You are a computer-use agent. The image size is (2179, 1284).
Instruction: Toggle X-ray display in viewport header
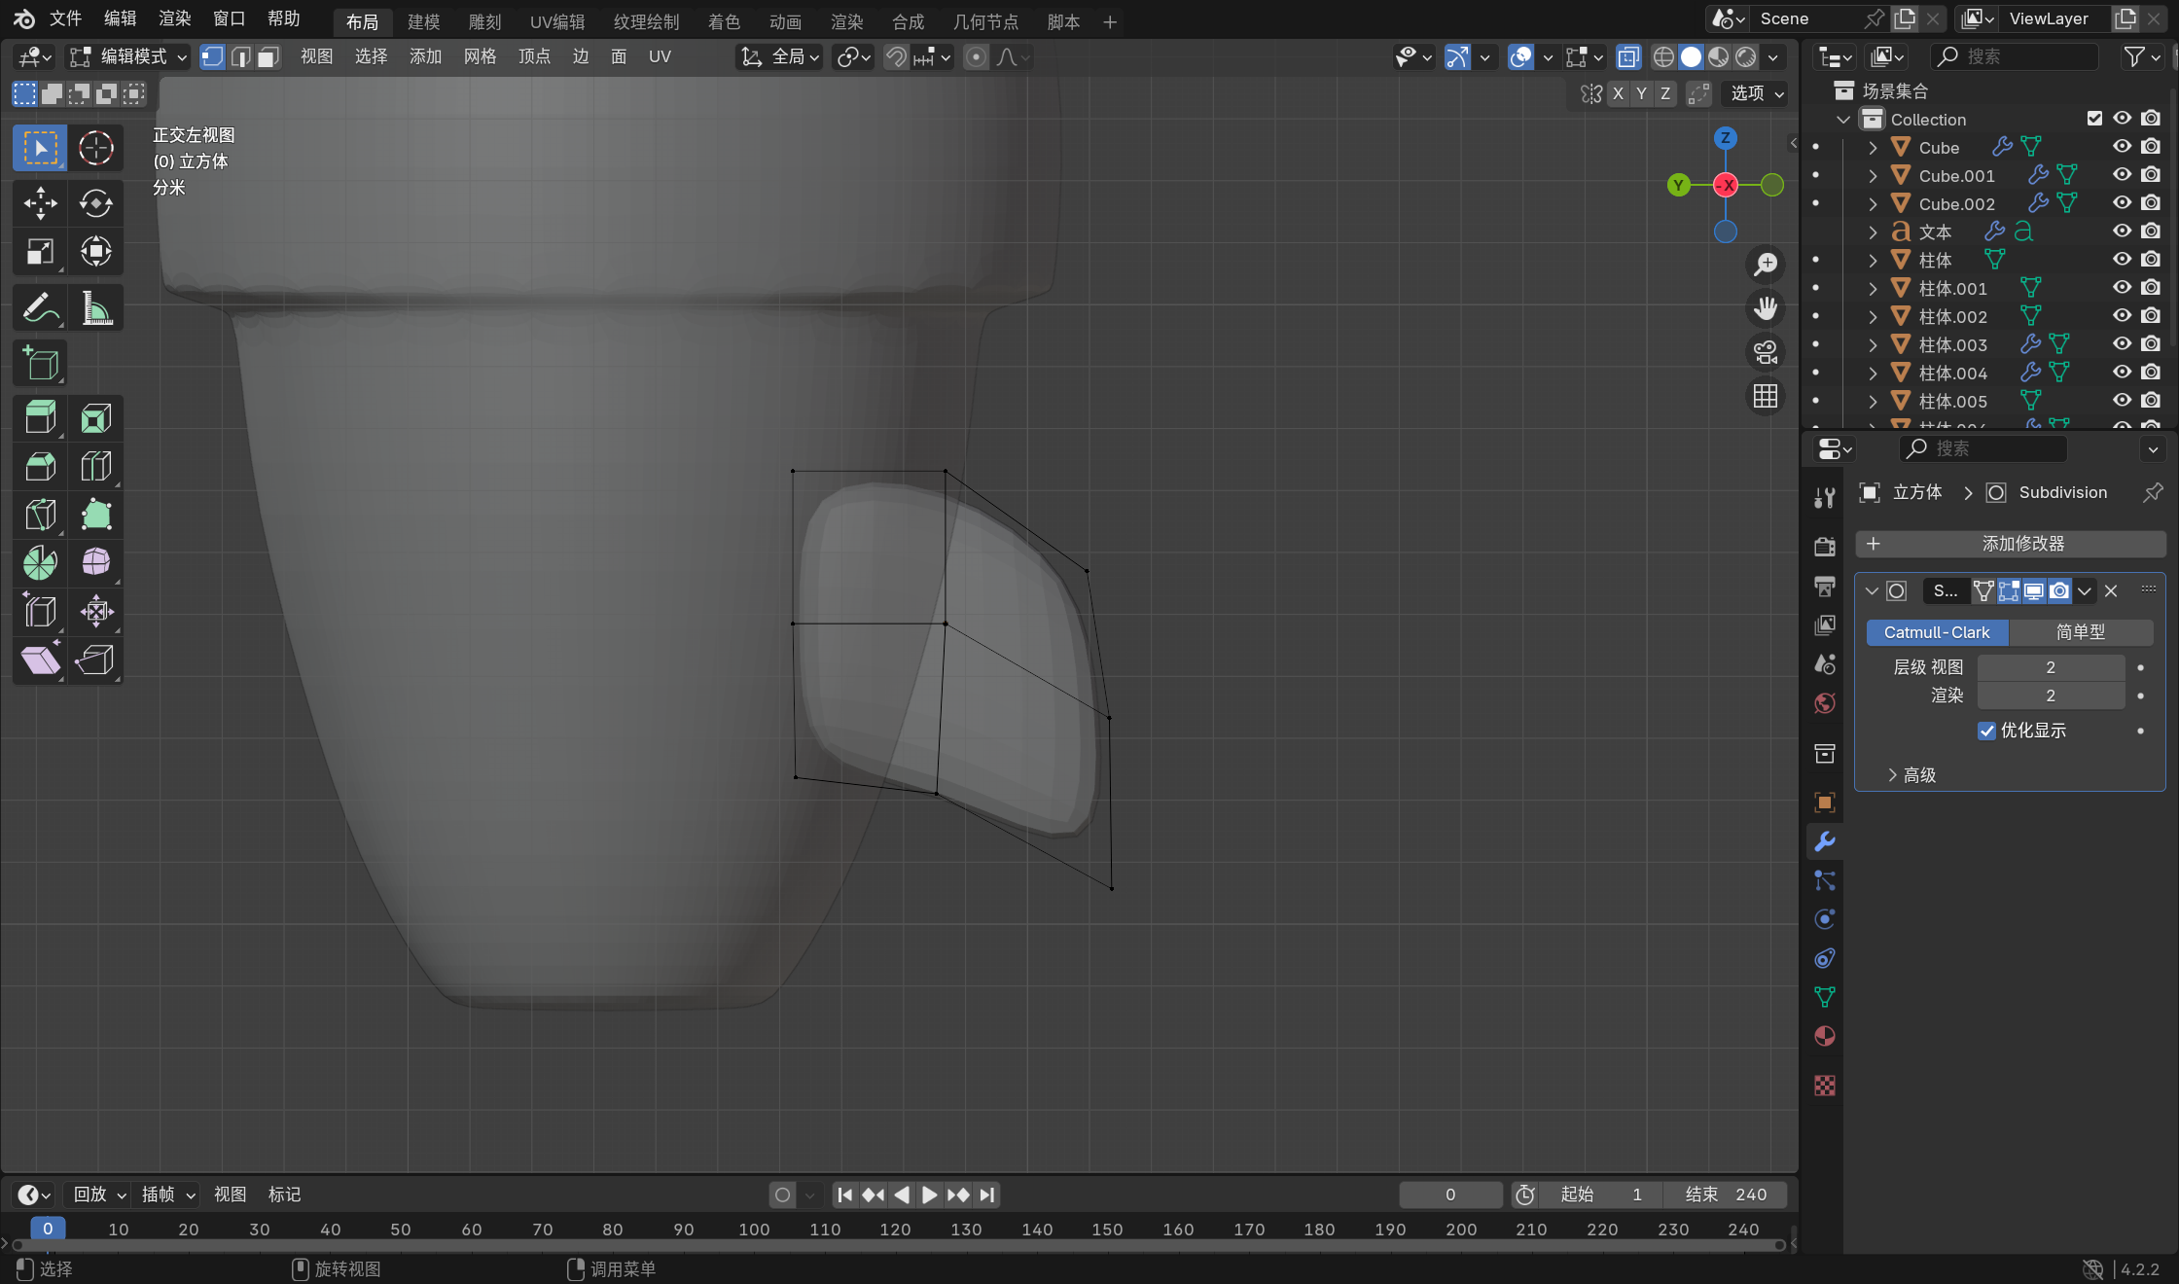[x=1628, y=57]
